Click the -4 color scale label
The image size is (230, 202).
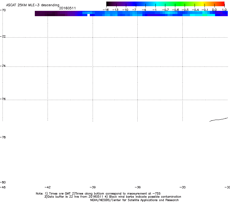tap(144, 10)
